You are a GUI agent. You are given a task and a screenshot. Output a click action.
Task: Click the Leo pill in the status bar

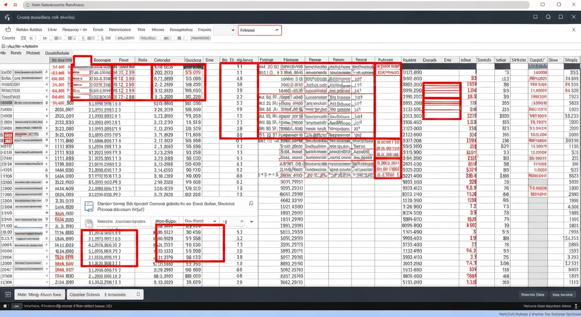(17, 306)
